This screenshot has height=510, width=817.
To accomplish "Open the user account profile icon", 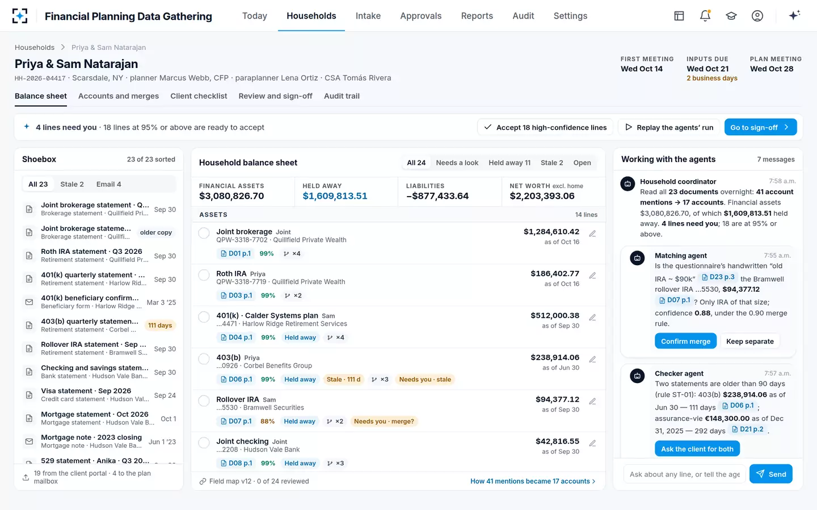I will 757,16.
